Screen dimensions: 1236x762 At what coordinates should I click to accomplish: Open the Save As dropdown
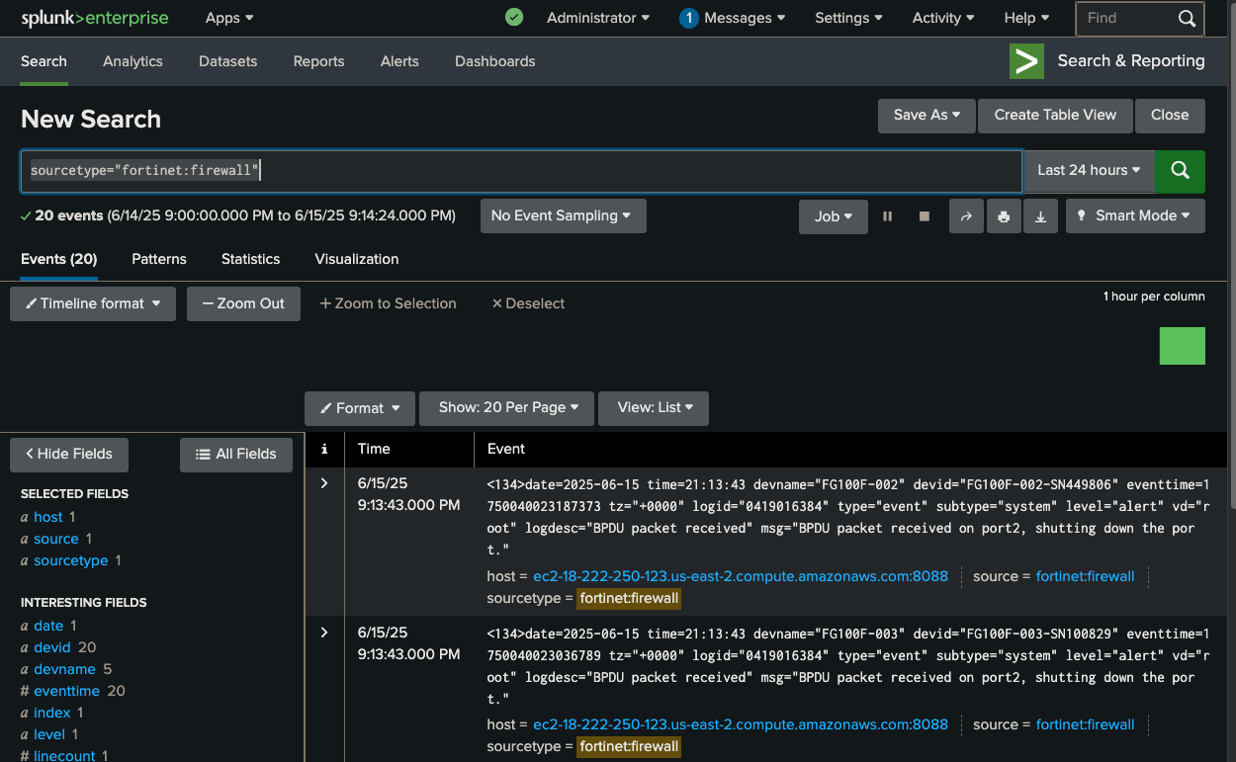click(x=927, y=116)
